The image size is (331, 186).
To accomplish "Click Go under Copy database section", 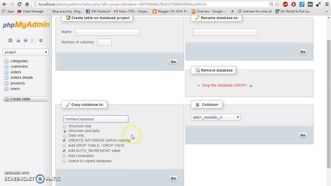I will coord(173,178).
